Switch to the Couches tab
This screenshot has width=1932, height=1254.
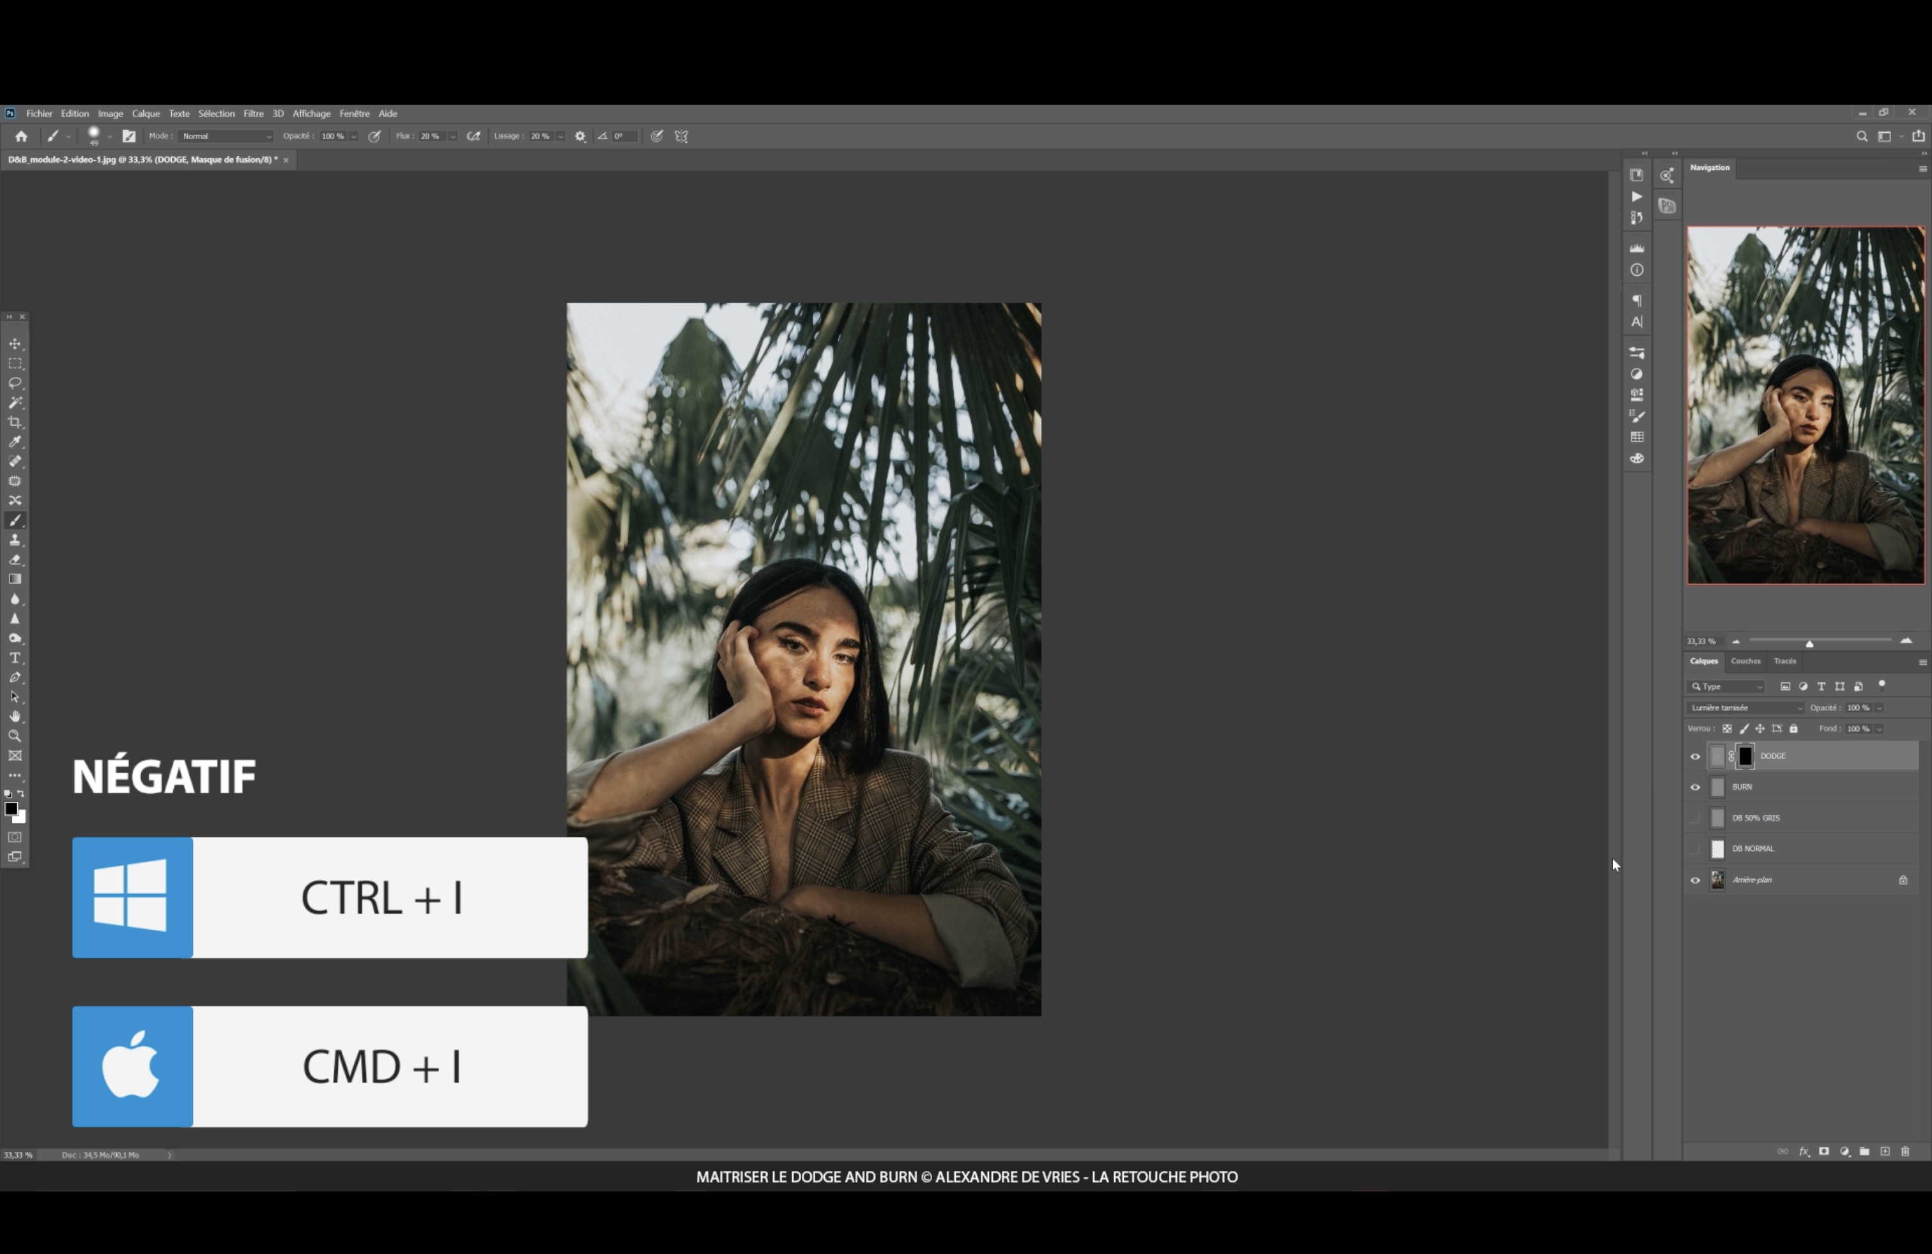click(x=1745, y=662)
